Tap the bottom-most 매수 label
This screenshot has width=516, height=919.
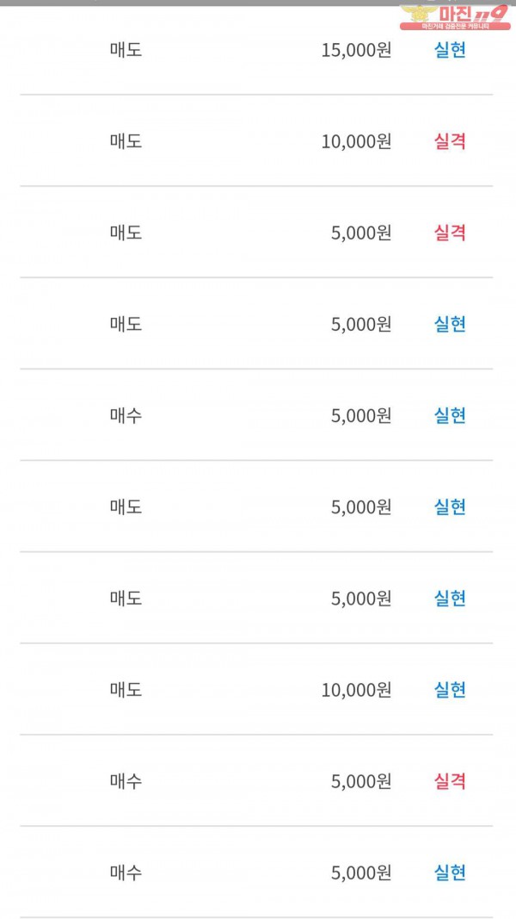pos(126,872)
